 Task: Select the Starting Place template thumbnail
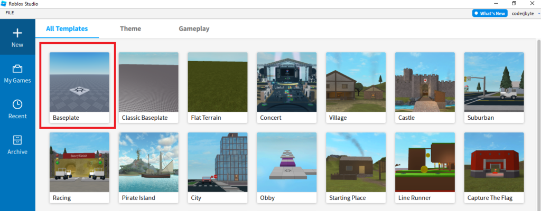coord(356,162)
